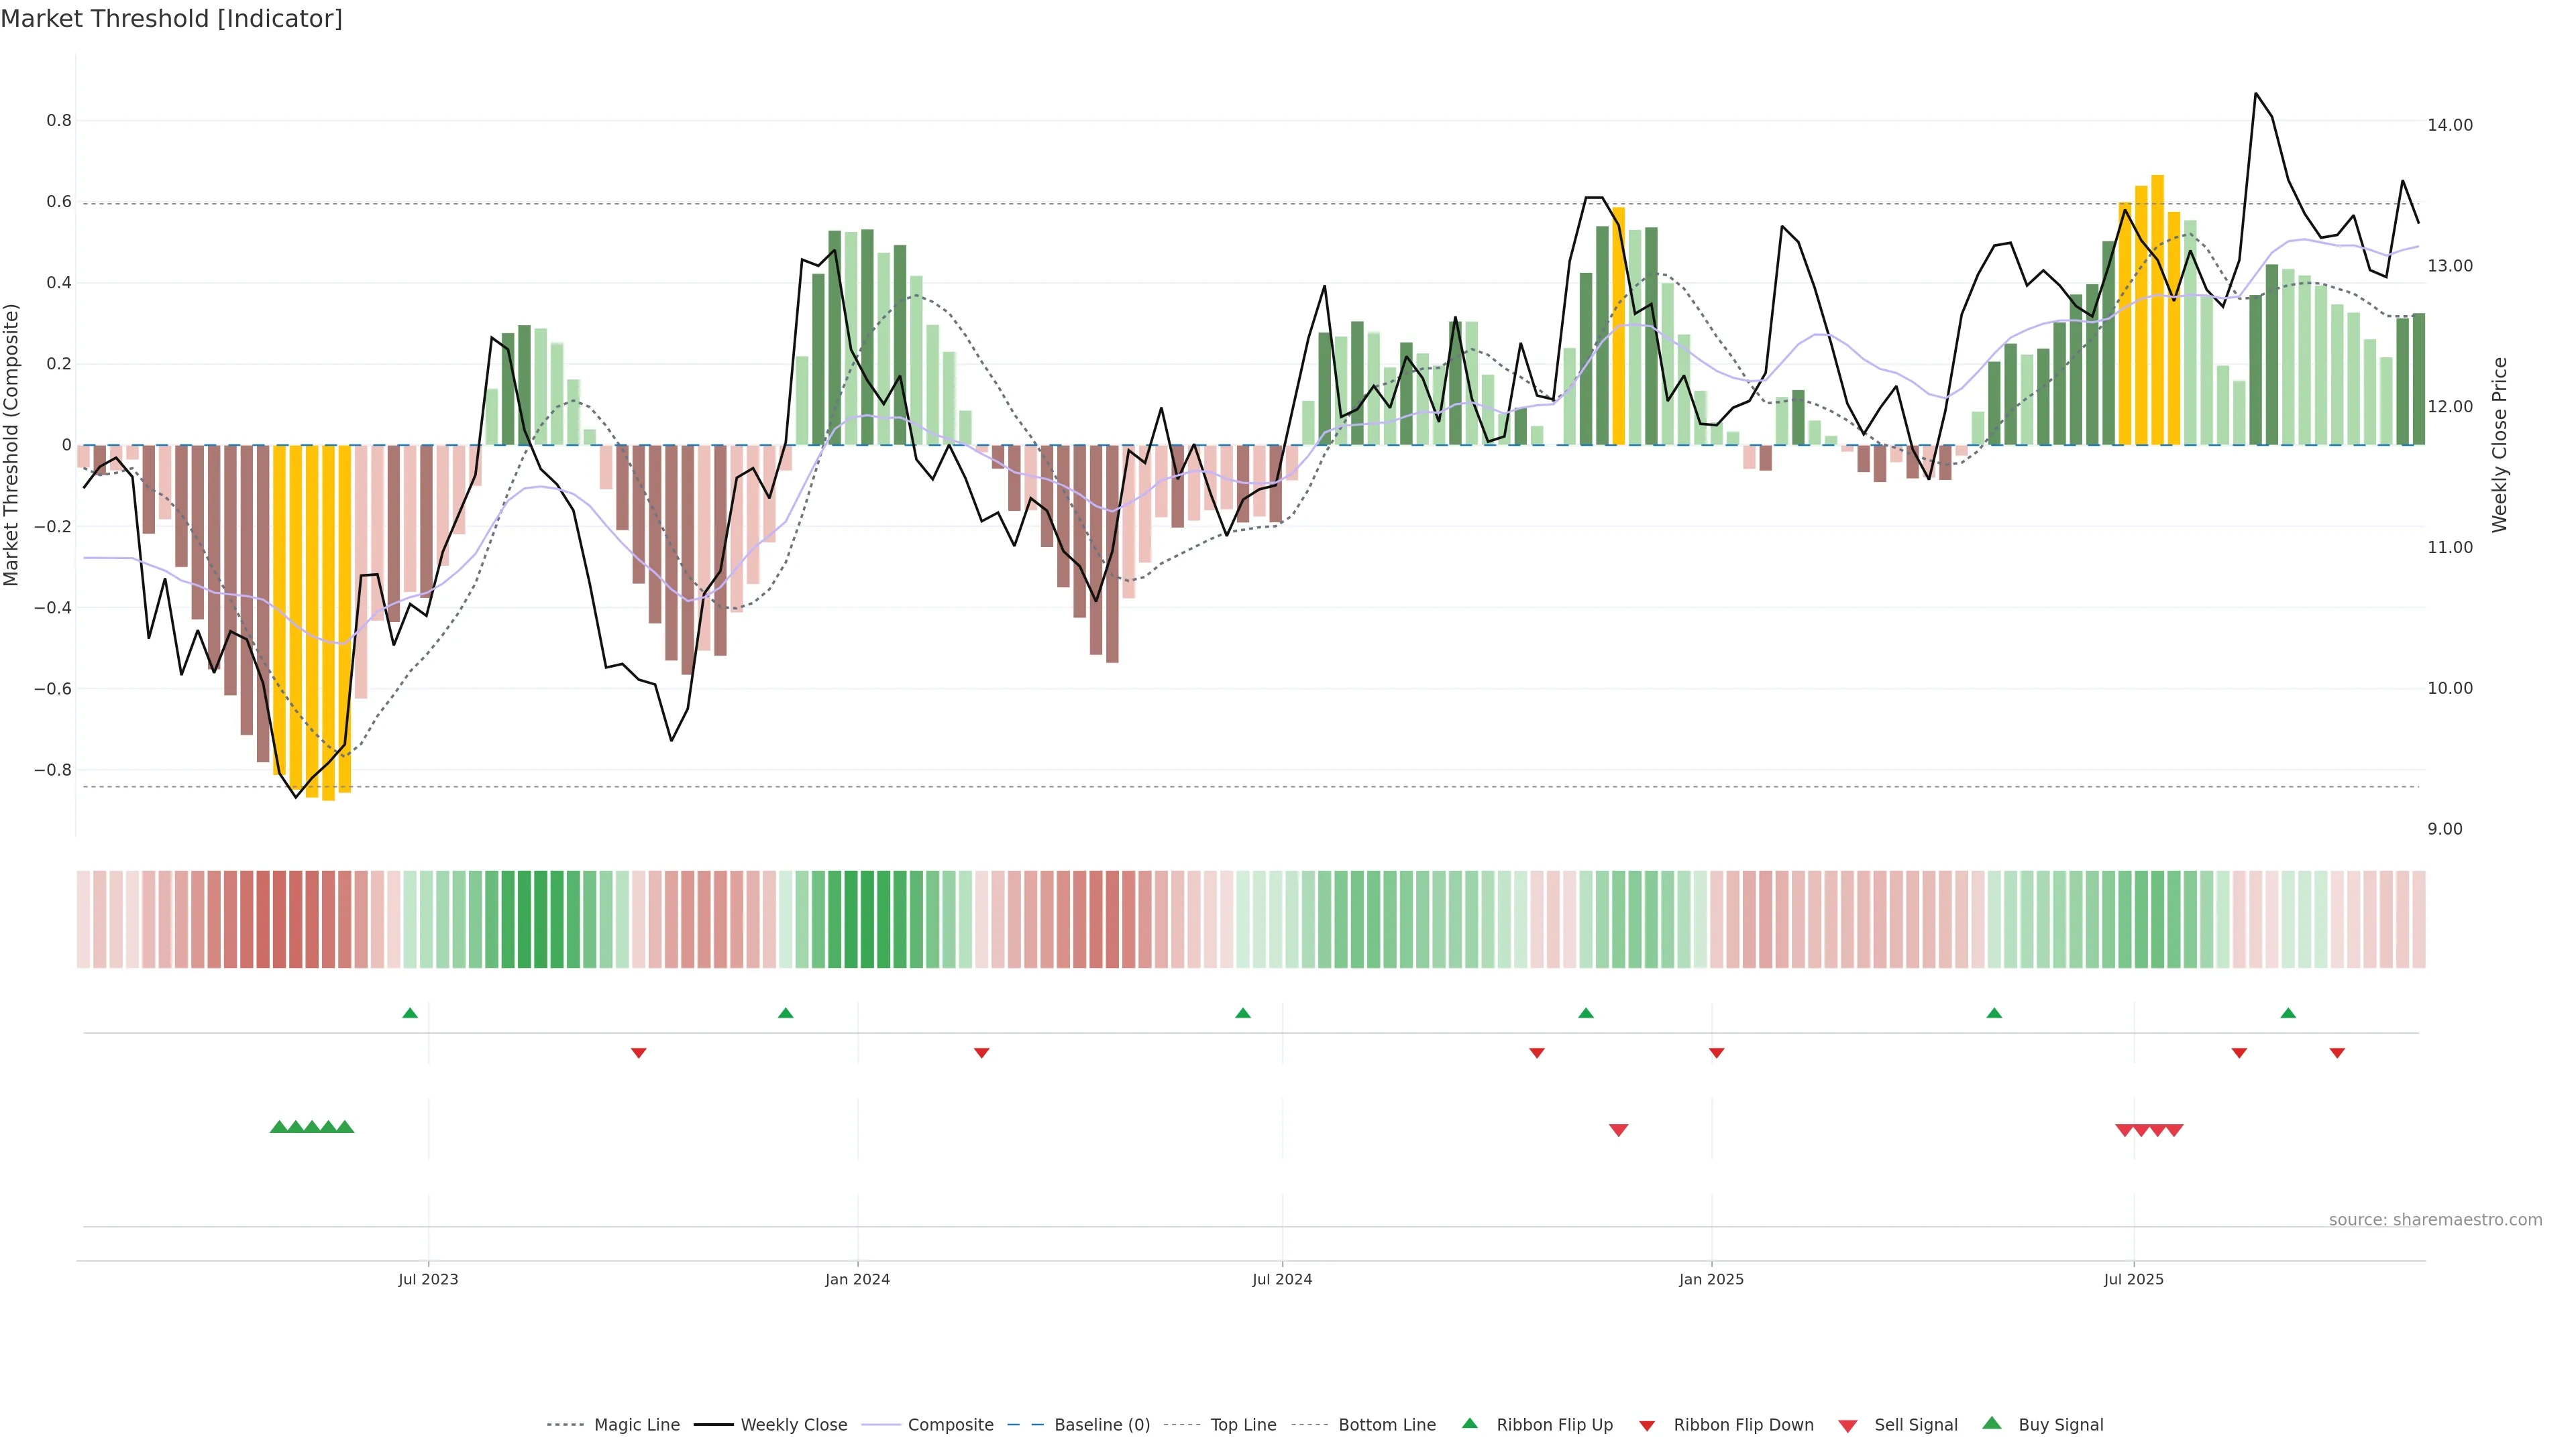This screenshot has height=1448, width=2576.
Task: Click the Sell Signal legend red triangle
Action: (1848, 1426)
